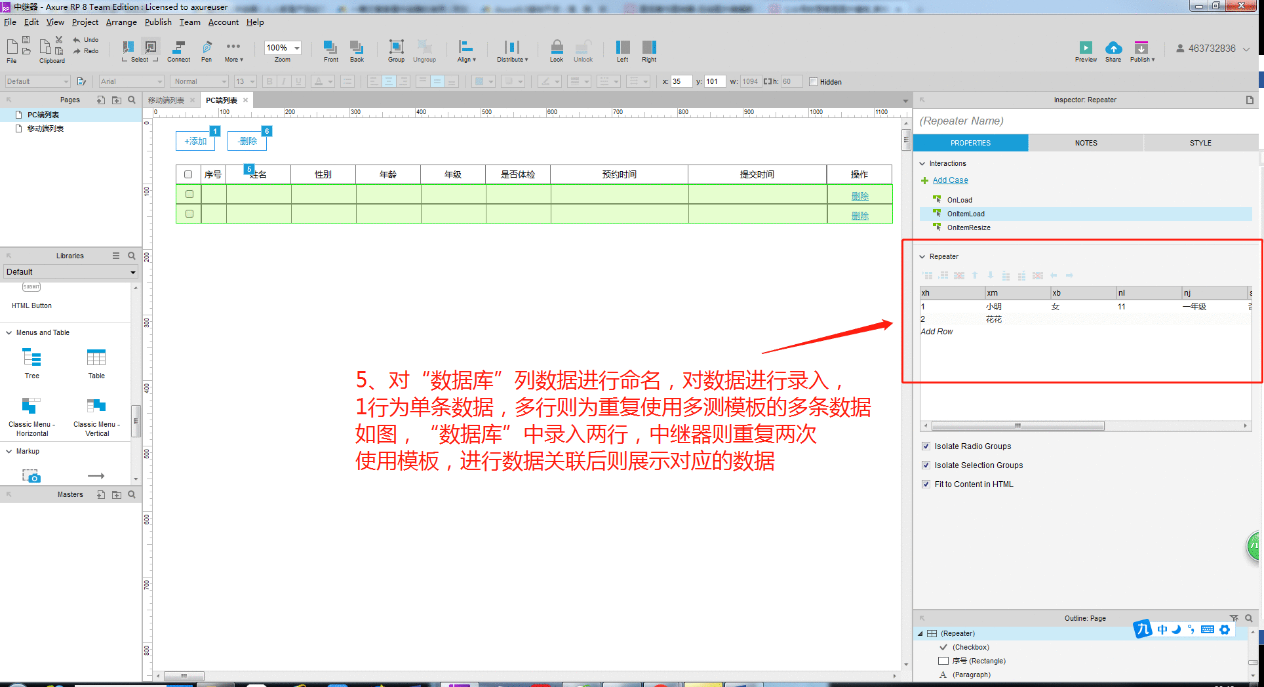Click the add folder icon in Pages panel
This screenshot has width=1264, height=687.
click(x=117, y=100)
